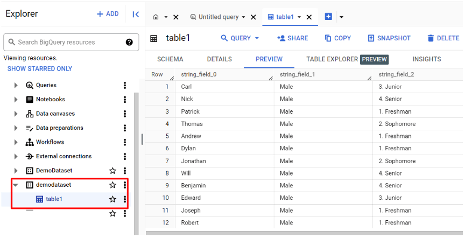Expand the Workflows node
Screen dimensions: 465x238
(x=16, y=142)
